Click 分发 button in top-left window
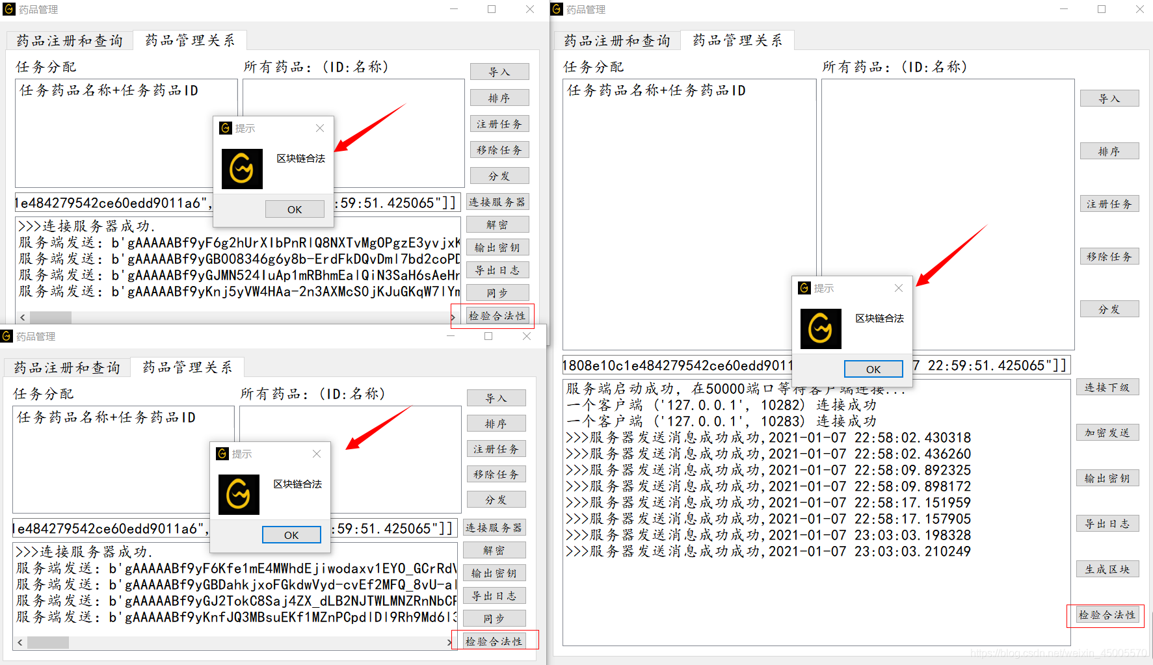The height and width of the screenshot is (665, 1153). pos(499,176)
